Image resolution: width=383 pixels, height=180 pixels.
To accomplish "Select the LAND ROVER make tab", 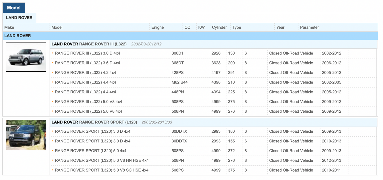I will (x=19, y=18).
